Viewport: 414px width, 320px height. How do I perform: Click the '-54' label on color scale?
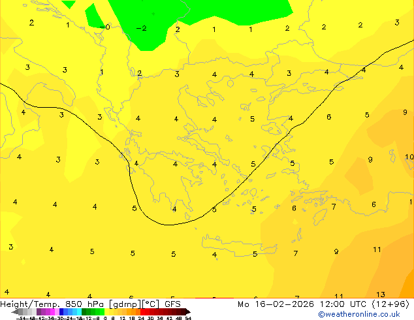click(21, 319)
